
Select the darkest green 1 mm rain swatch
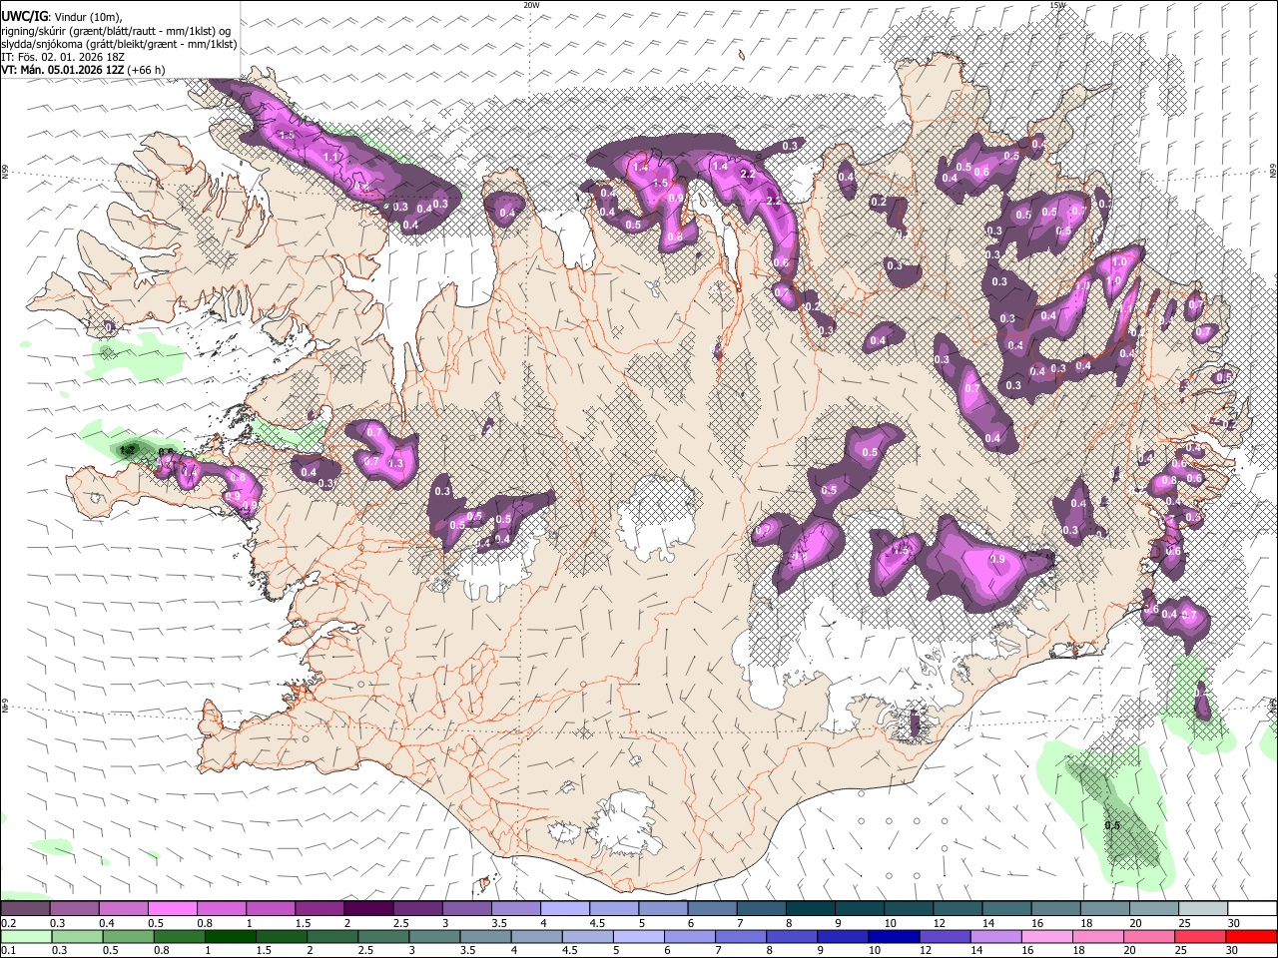(230, 937)
